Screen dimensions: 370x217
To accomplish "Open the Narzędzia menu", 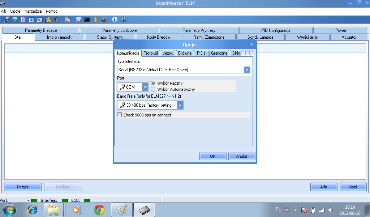I will [x=33, y=11].
